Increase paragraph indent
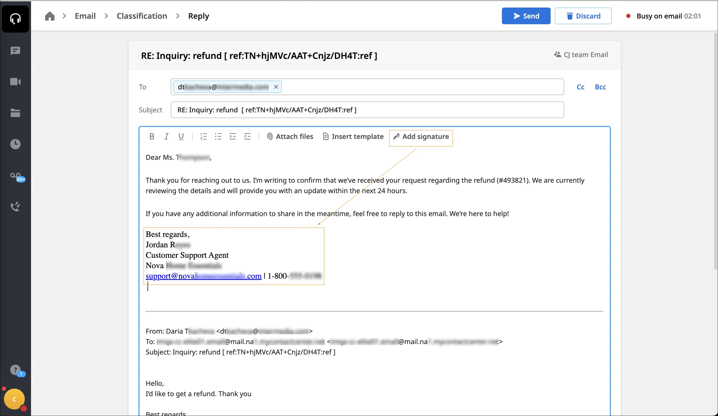Screen dimensions: 718x416 [233, 137]
